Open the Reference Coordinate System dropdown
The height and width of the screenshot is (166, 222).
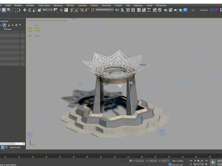47,10
